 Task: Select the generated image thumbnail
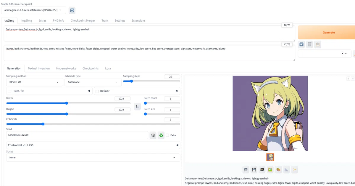(x=270, y=157)
